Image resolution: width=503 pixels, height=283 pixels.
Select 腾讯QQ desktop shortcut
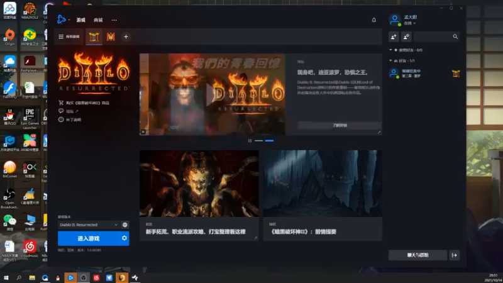tap(9, 117)
